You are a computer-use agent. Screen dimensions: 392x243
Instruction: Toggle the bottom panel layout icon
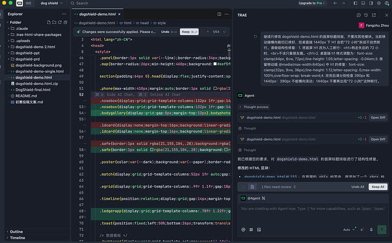(x=363, y=3)
